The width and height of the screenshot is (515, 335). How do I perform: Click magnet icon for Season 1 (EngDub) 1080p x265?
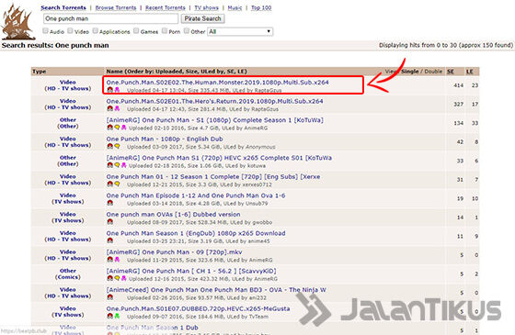110,240
